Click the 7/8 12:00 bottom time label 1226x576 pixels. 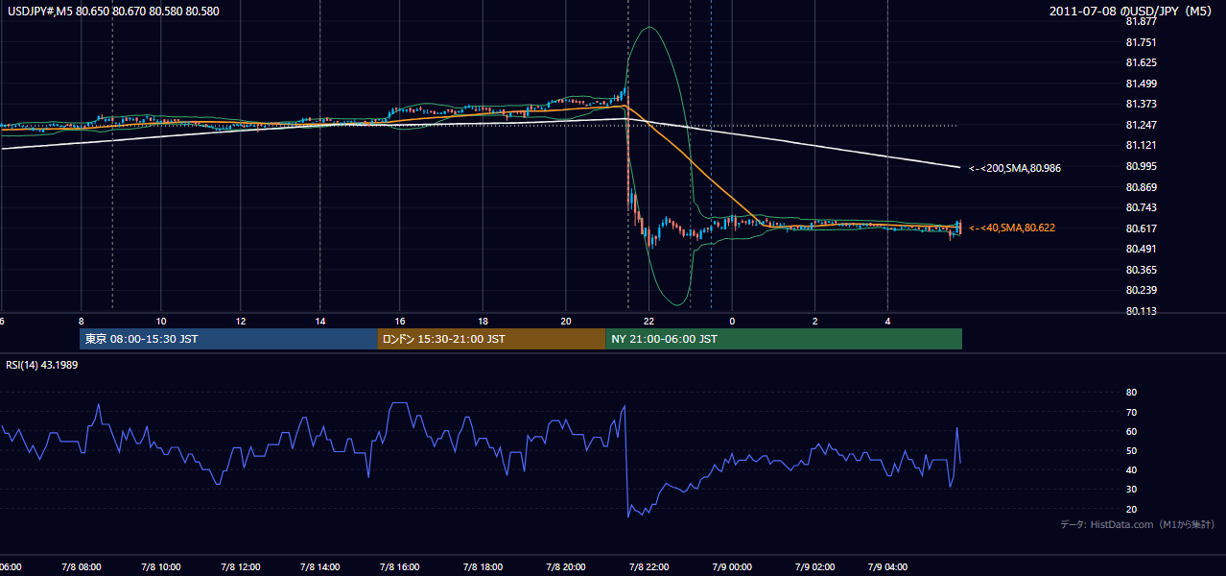pyautogui.click(x=242, y=567)
